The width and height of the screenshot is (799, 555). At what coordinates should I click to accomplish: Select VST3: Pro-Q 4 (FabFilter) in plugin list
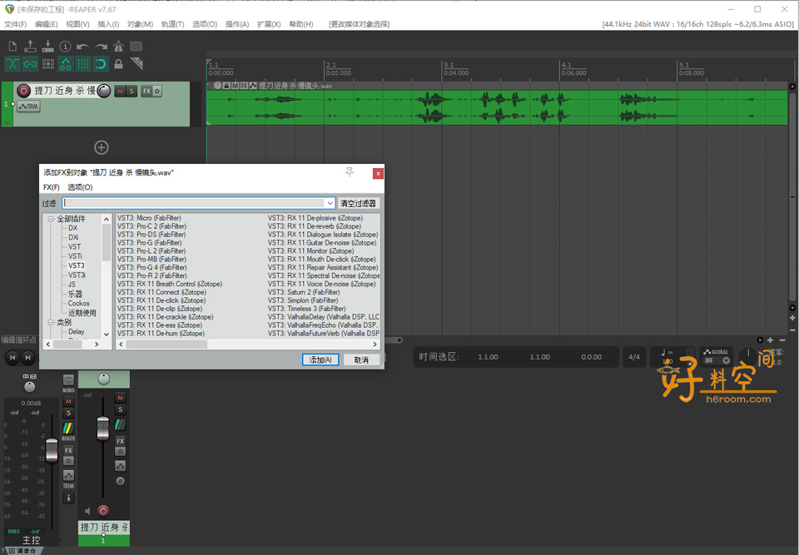pos(151,267)
